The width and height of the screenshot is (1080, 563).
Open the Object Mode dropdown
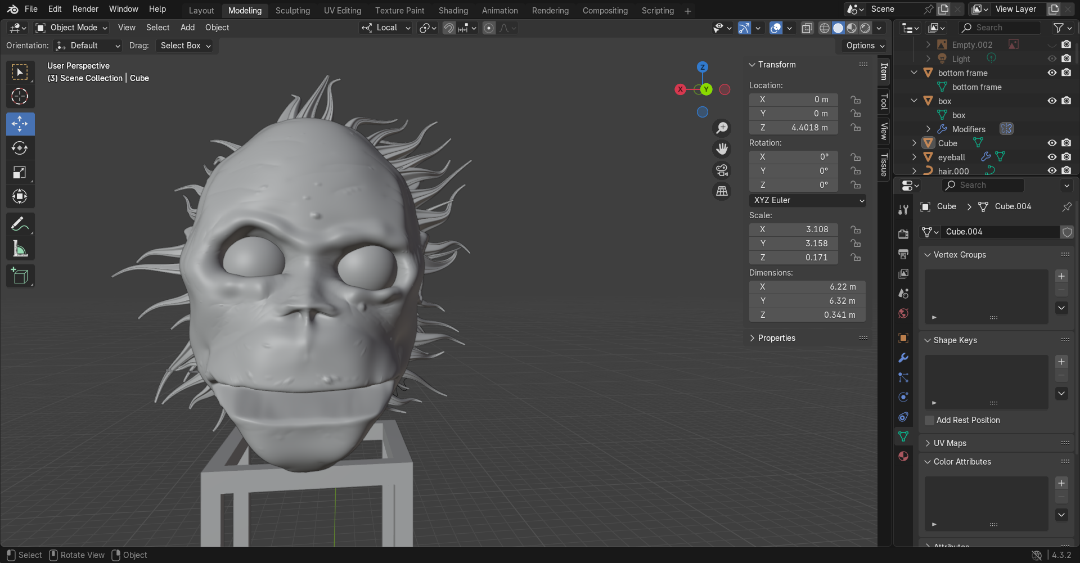coord(71,28)
